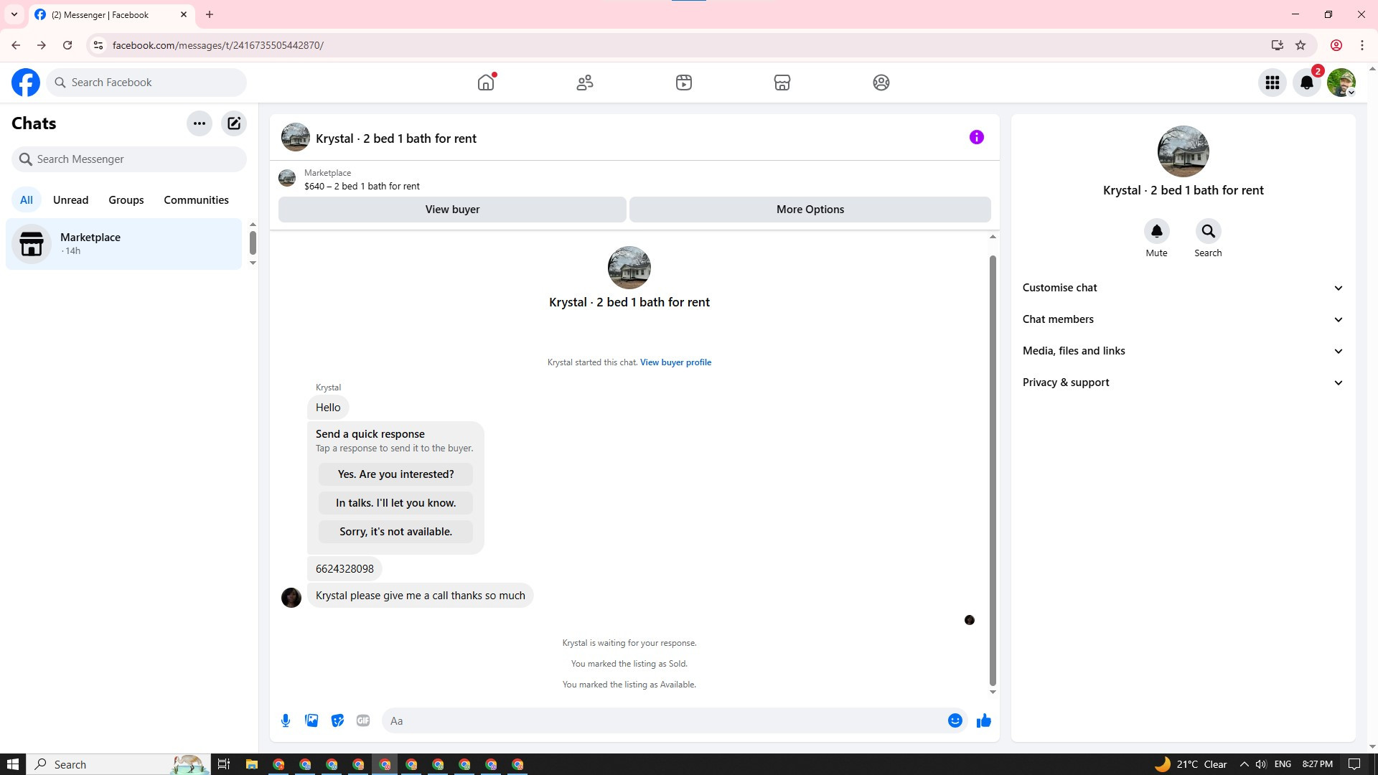Open the GIF picker icon
Screen dimensions: 1378x775
tap(363, 720)
